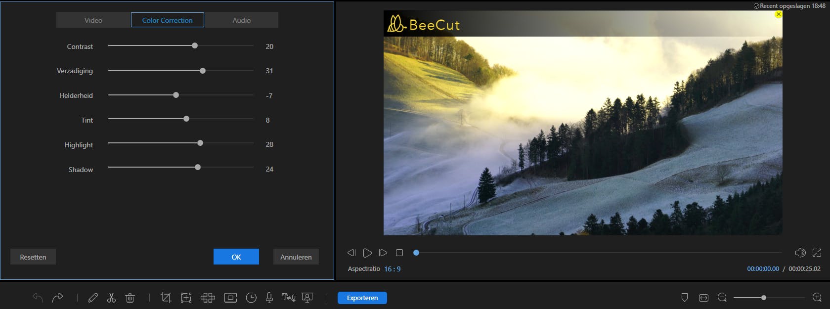Open the duration clock tool
The width and height of the screenshot is (830, 309).
pos(251,298)
